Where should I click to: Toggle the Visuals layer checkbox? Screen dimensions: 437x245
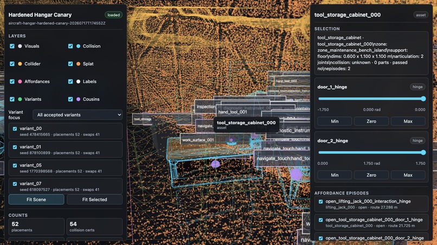tap(12, 46)
